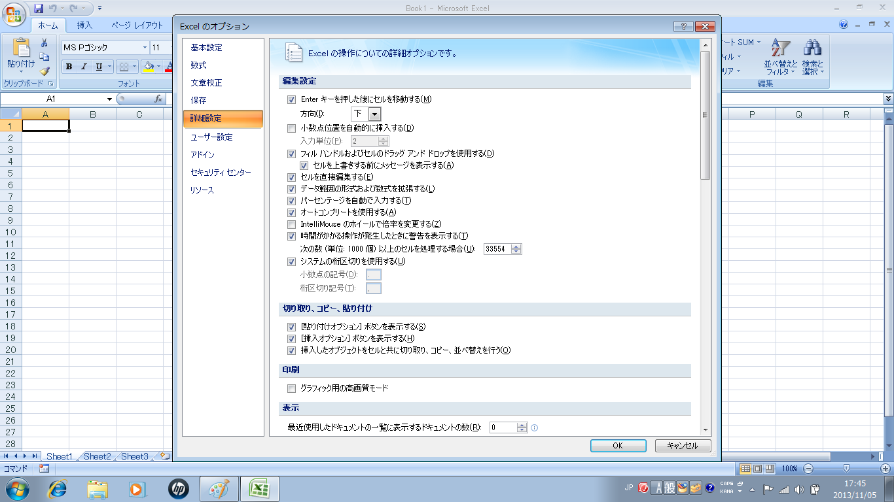
Task: Click the Cut scissors icon
Action: 45,43
